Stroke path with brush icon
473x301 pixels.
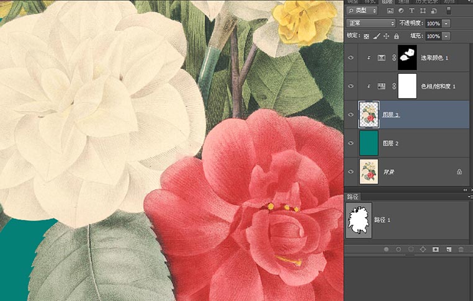click(399, 249)
